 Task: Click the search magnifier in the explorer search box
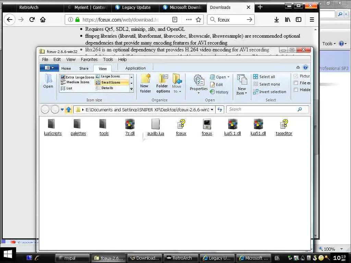300,109
